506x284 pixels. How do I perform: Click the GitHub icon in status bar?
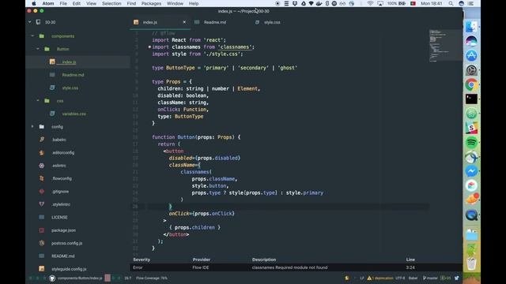click(52, 278)
